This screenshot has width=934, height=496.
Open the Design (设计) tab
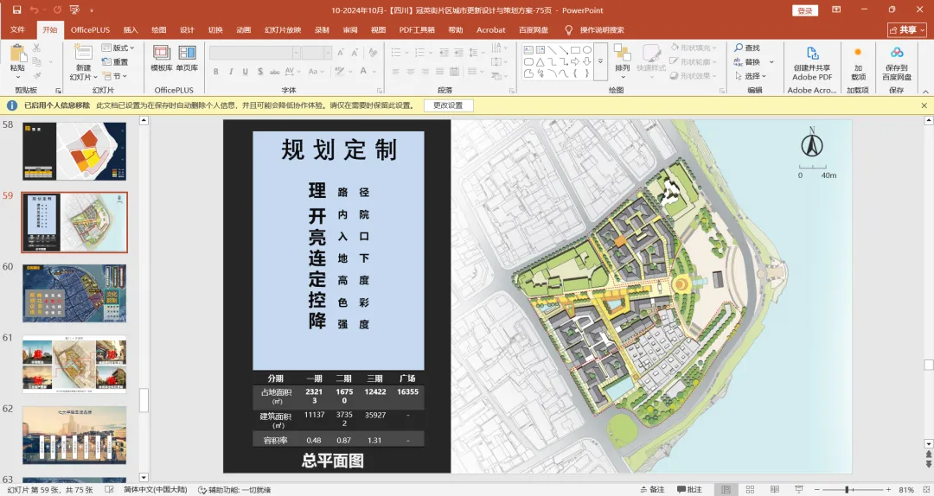pos(187,29)
